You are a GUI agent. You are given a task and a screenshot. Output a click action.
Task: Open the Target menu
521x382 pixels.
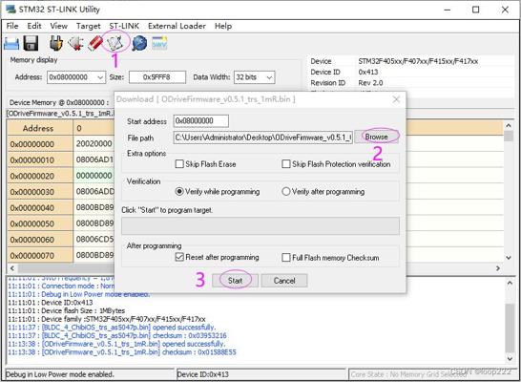pyautogui.click(x=88, y=26)
